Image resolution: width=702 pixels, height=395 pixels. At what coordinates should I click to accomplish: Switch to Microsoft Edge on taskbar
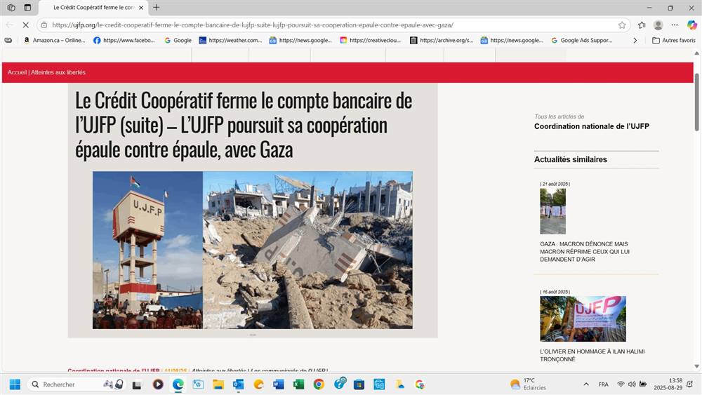178,384
